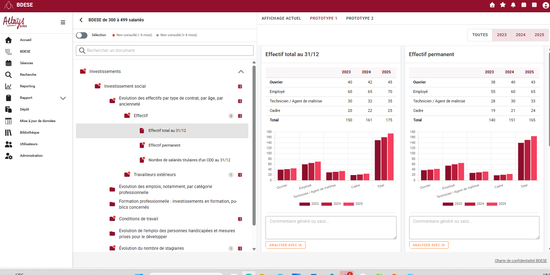Toggle the Sélection switch
The image size is (550, 275).
coord(82,35)
